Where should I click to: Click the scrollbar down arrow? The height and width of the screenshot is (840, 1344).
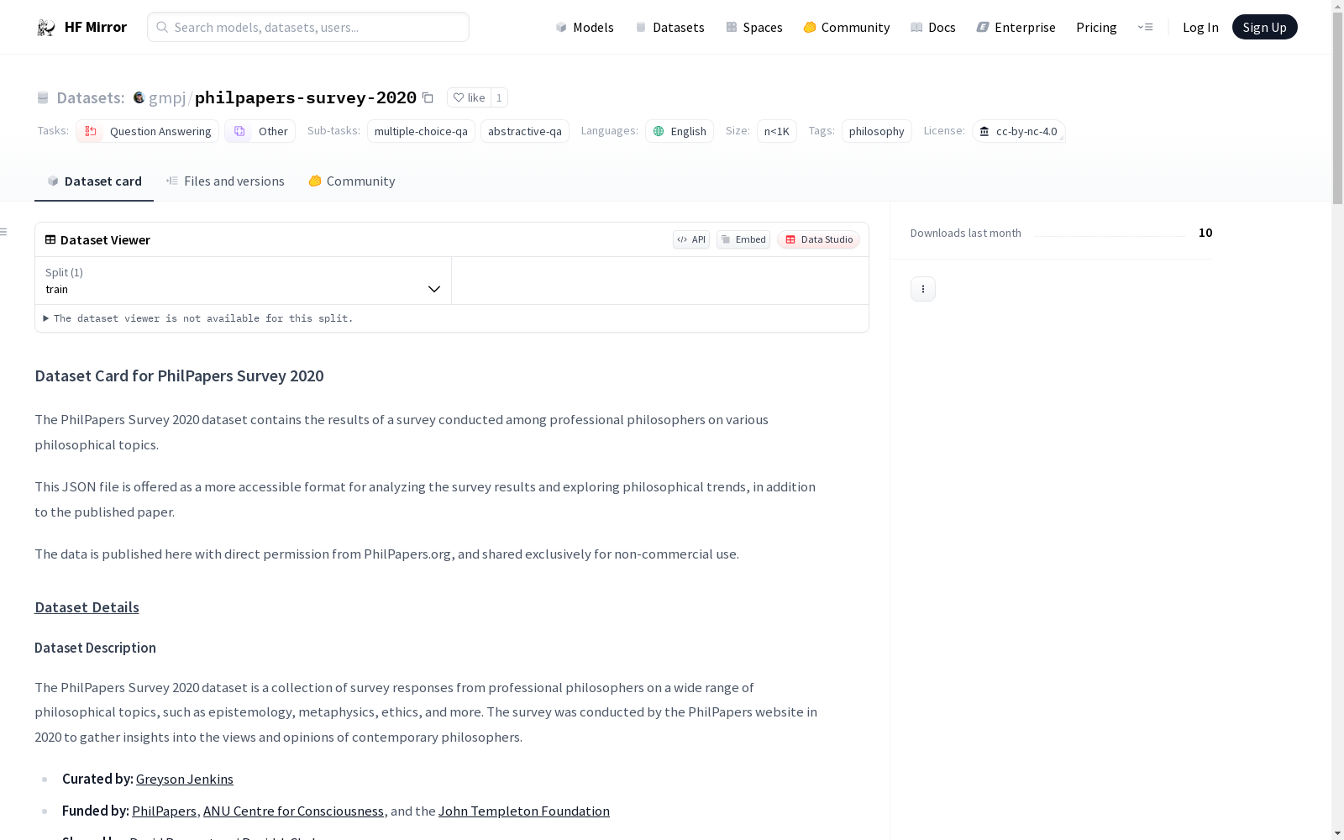[x=1337, y=833]
